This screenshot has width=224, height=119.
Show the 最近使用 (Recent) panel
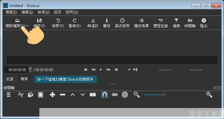pos(122,23)
